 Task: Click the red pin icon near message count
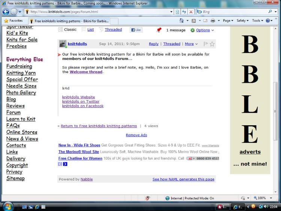tap(159, 30)
